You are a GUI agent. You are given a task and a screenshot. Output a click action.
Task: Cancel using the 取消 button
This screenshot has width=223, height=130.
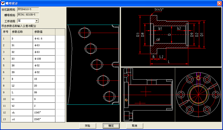pyautogui.click(x=134, y=126)
